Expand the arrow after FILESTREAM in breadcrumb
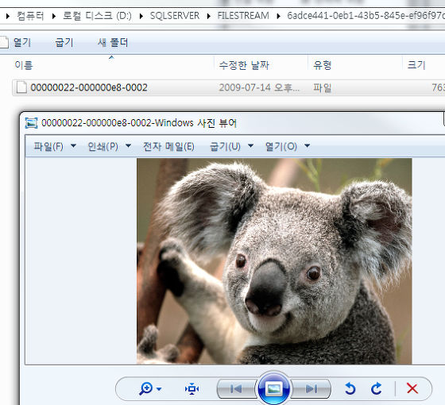This screenshot has height=405, width=445. point(278,16)
